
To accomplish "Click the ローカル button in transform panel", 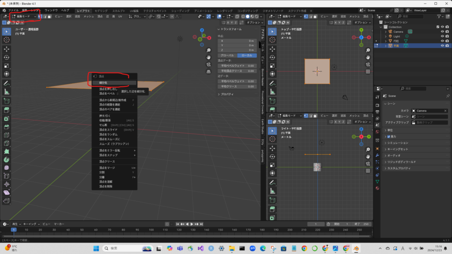I will tap(247, 55).
